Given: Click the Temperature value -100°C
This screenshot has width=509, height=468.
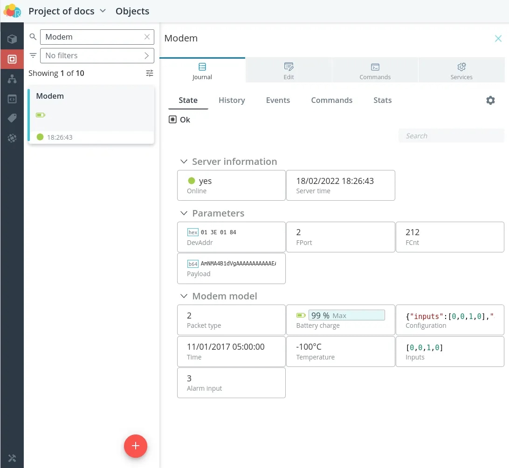Looking at the screenshot, I should click(x=309, y=347).
